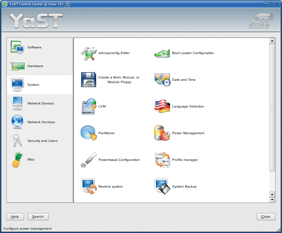Open the Profile manager icon
This screenshot has width=282, height=233.
pyautogui.click(x=162, y=160)
